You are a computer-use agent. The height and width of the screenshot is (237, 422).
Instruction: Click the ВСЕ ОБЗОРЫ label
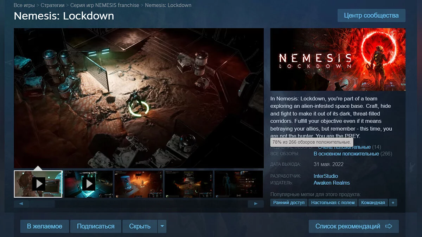(x=284, y=154)
